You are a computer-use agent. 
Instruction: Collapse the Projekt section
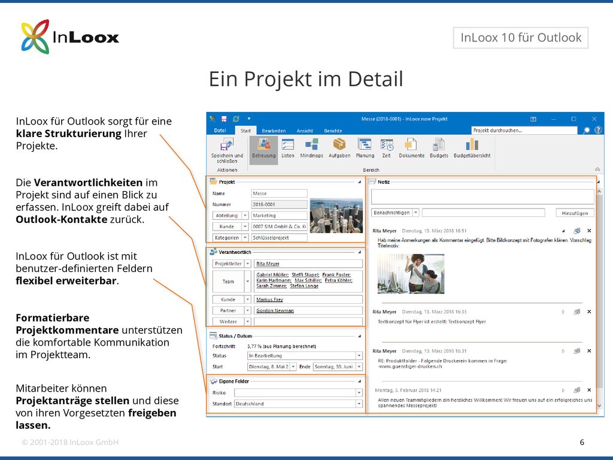pos(359,182)
